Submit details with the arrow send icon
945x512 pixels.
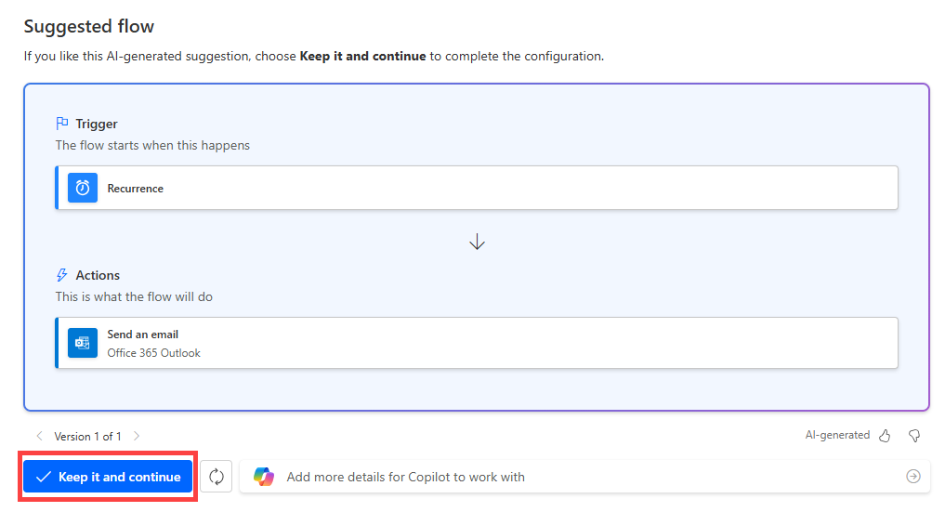913,477
